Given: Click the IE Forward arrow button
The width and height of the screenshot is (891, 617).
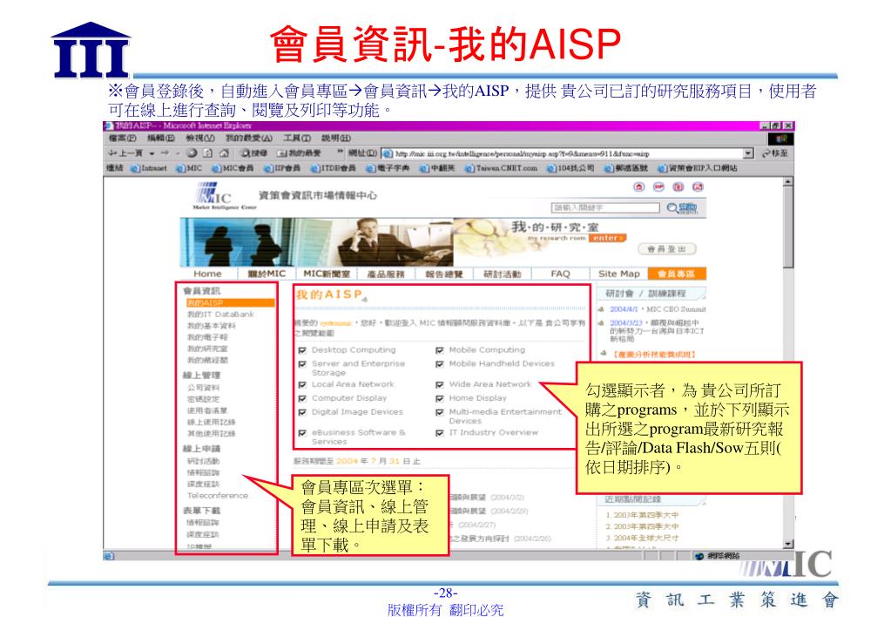Looking at the screenshot, I should click(x=165, y=153).
